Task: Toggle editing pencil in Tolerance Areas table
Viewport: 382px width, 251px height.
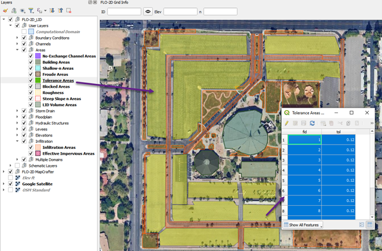Action: 287,124
